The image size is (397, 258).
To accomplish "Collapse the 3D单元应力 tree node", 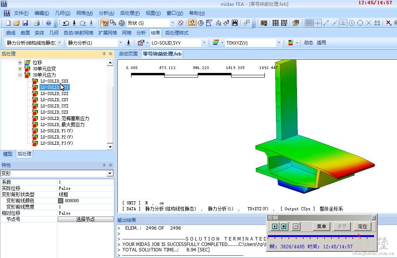I will point(20,75).
